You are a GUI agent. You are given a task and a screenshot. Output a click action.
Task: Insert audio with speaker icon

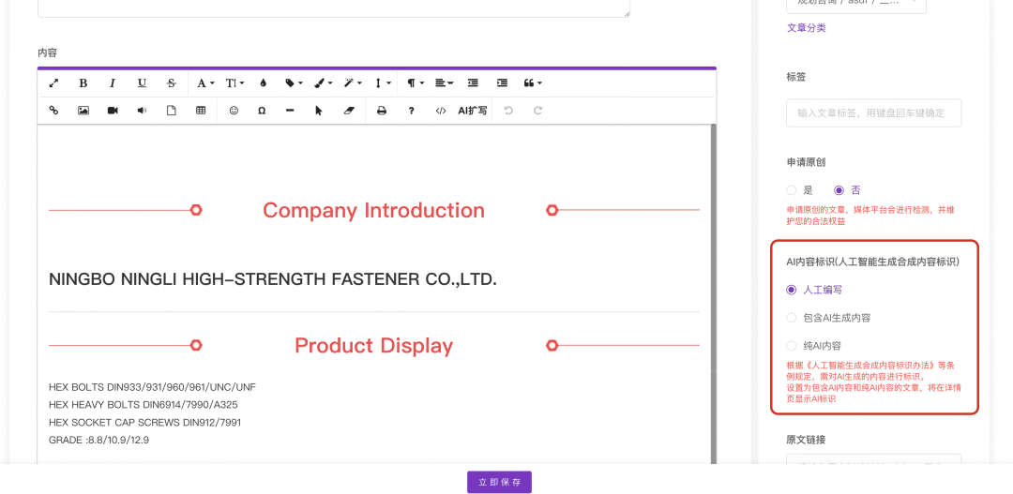(143, 111)
